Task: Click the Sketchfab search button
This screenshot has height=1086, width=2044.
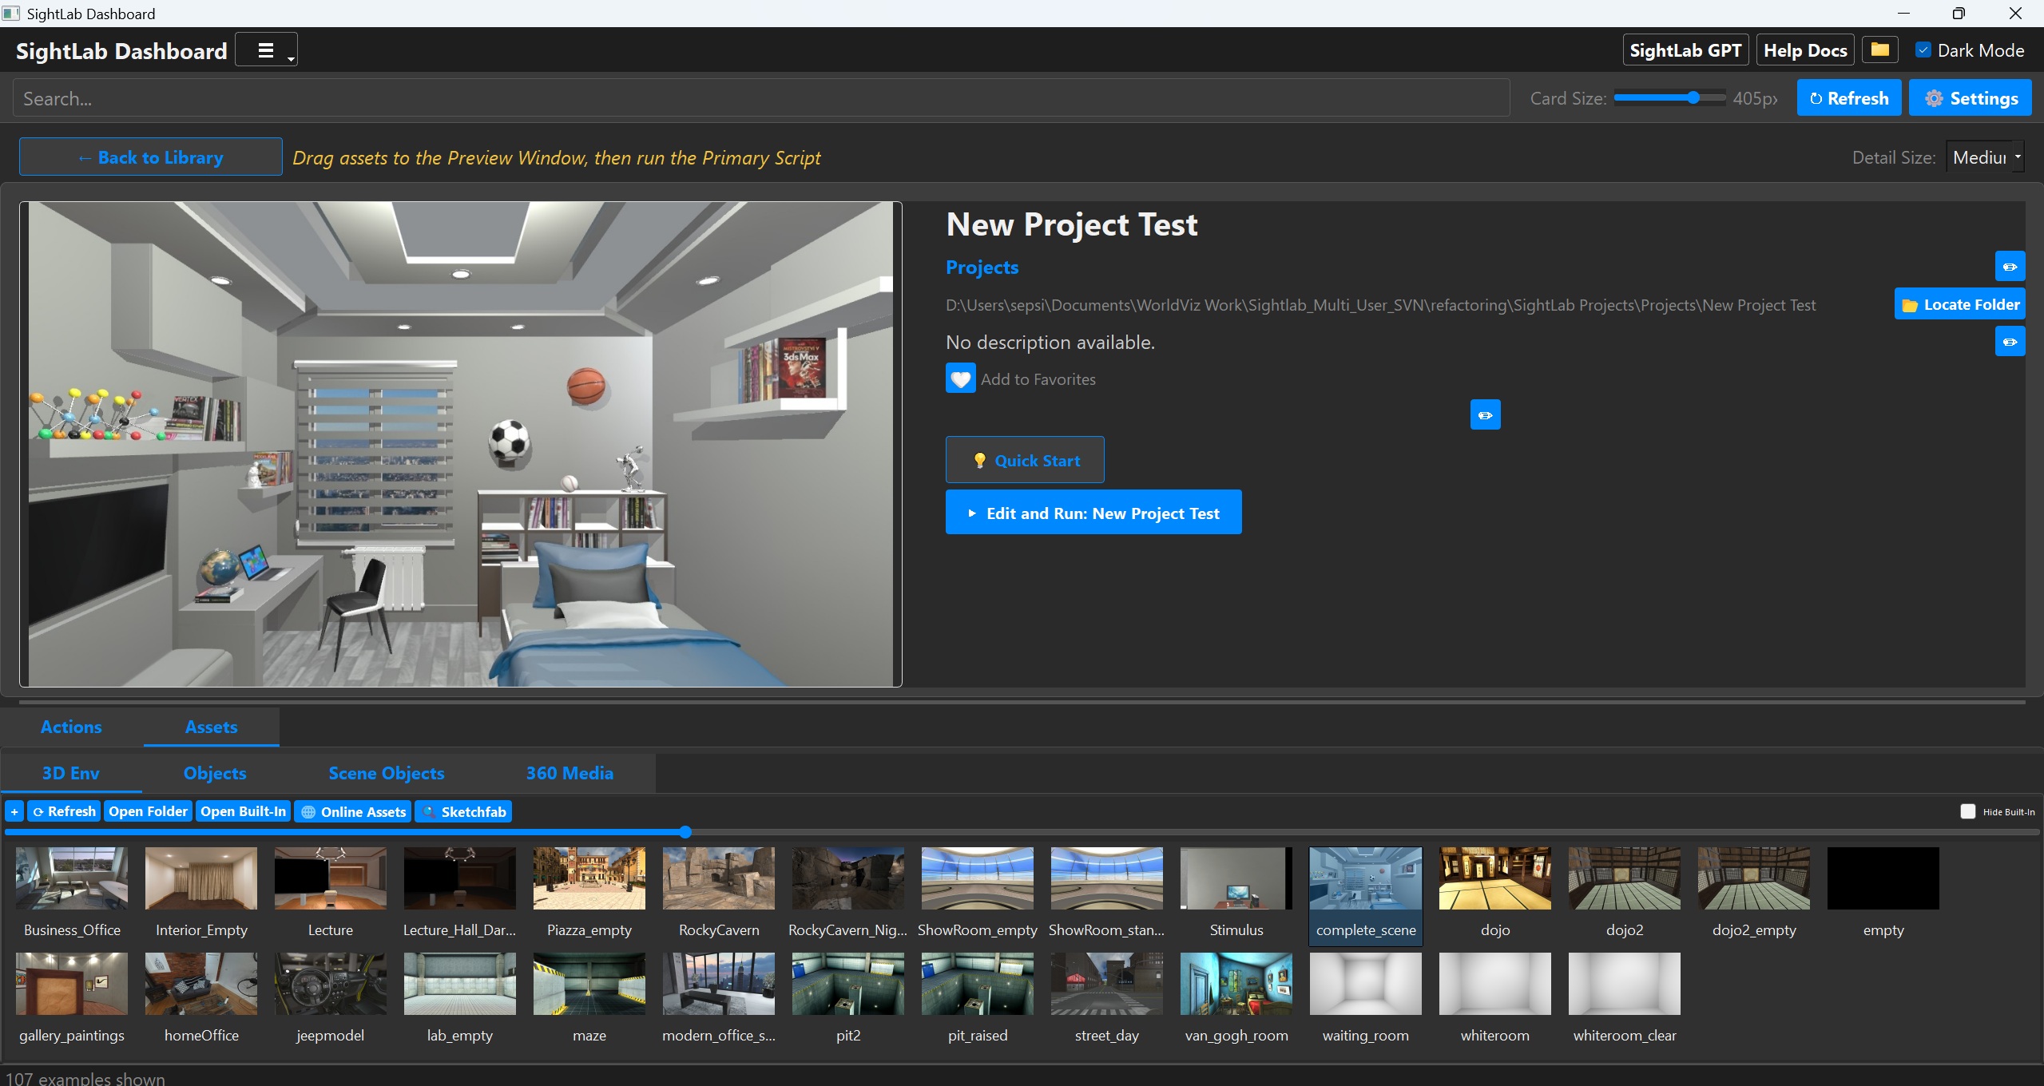Action: (x=463, y=811)
